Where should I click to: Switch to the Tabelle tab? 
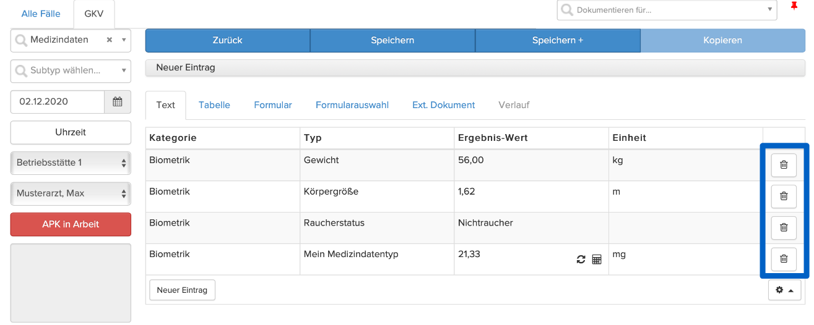pos(214,105)
